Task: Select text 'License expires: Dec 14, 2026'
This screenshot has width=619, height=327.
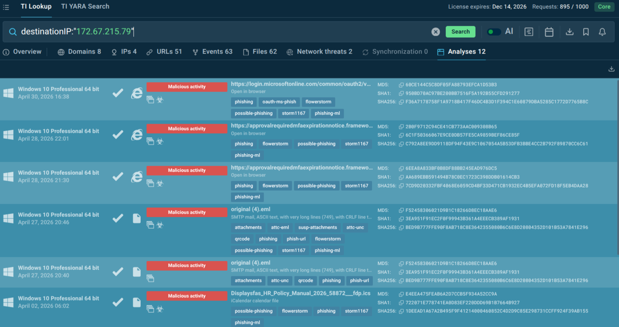Action: point(487,7)
